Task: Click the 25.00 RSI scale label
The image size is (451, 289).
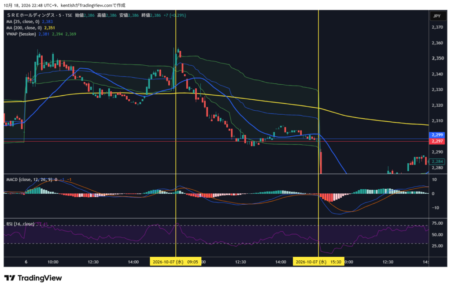Action: [437, 246]
